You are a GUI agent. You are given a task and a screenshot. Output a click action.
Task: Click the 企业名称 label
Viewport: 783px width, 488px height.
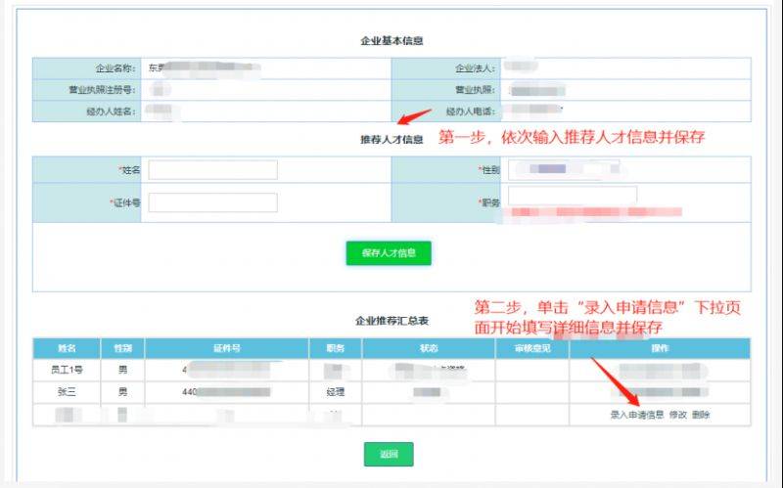[x=115, y=68]
